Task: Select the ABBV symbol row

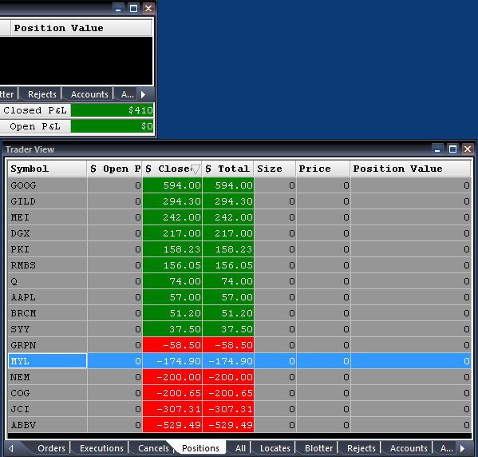Action: pos(239,425)
